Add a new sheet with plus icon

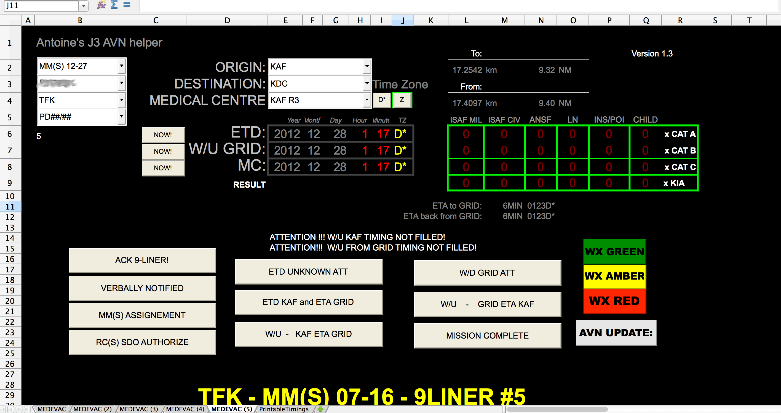(x=320, y=409)
